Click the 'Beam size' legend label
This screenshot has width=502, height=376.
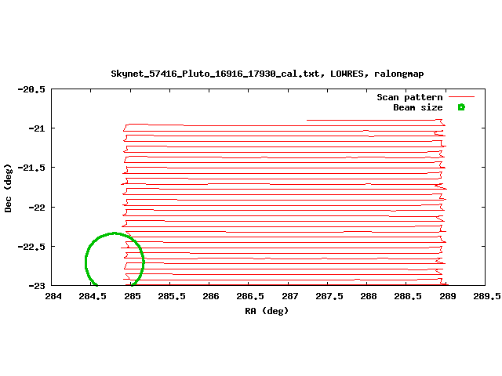point(418,107)
